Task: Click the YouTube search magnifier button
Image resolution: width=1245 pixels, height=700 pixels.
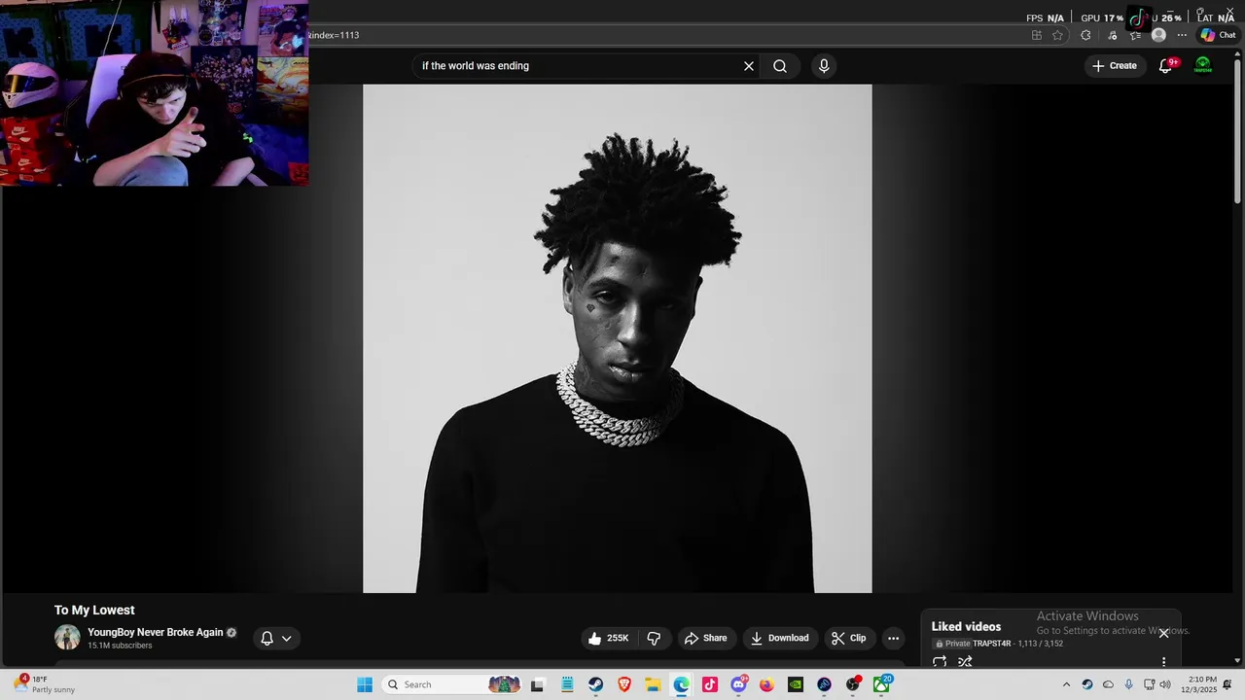Action: pos(780,66)
